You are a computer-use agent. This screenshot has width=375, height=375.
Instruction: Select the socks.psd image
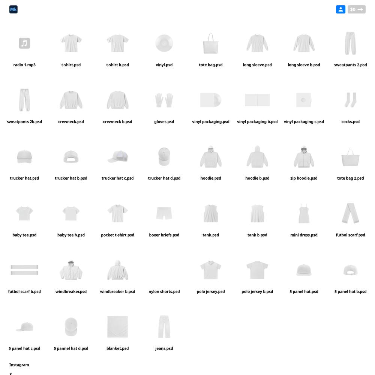350,100
